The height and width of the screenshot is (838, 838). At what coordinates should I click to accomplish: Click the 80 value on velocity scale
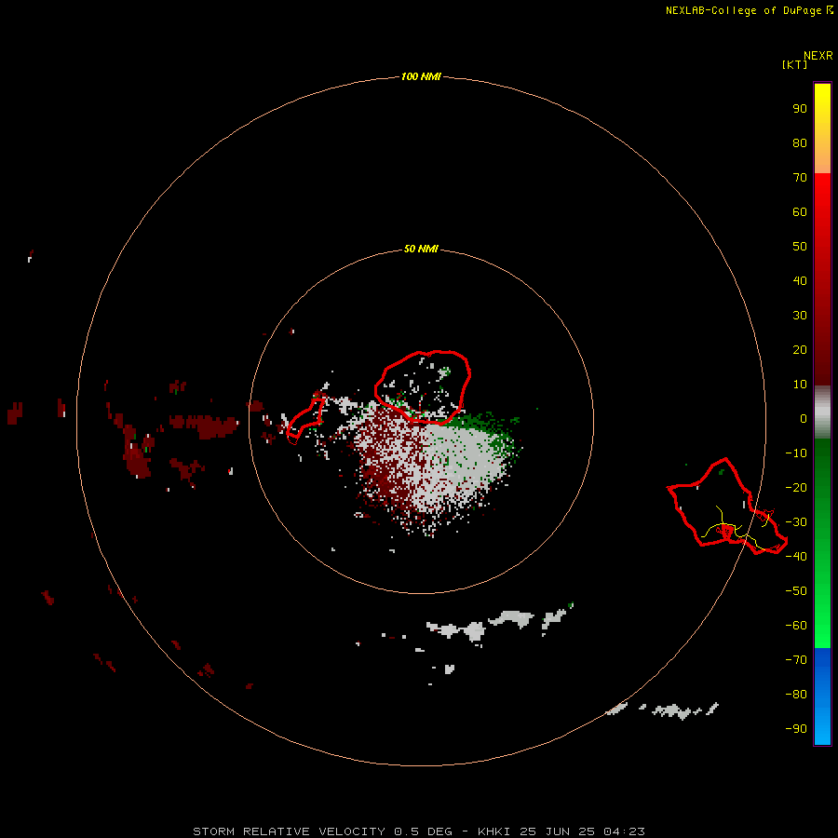800,142
